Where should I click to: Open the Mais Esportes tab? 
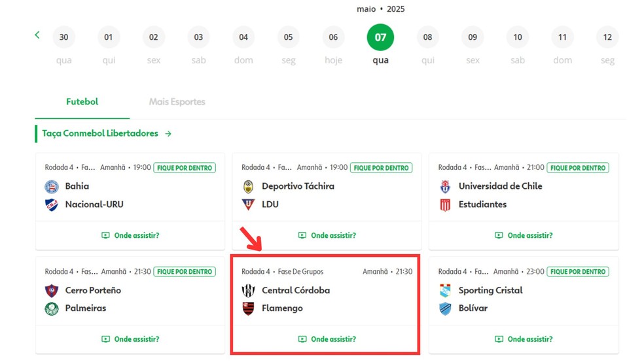(177, 102)
